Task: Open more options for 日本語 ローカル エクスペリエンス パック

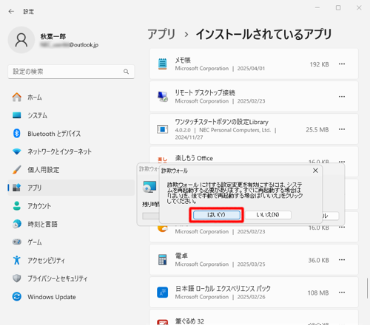Action: click(342, 292)
